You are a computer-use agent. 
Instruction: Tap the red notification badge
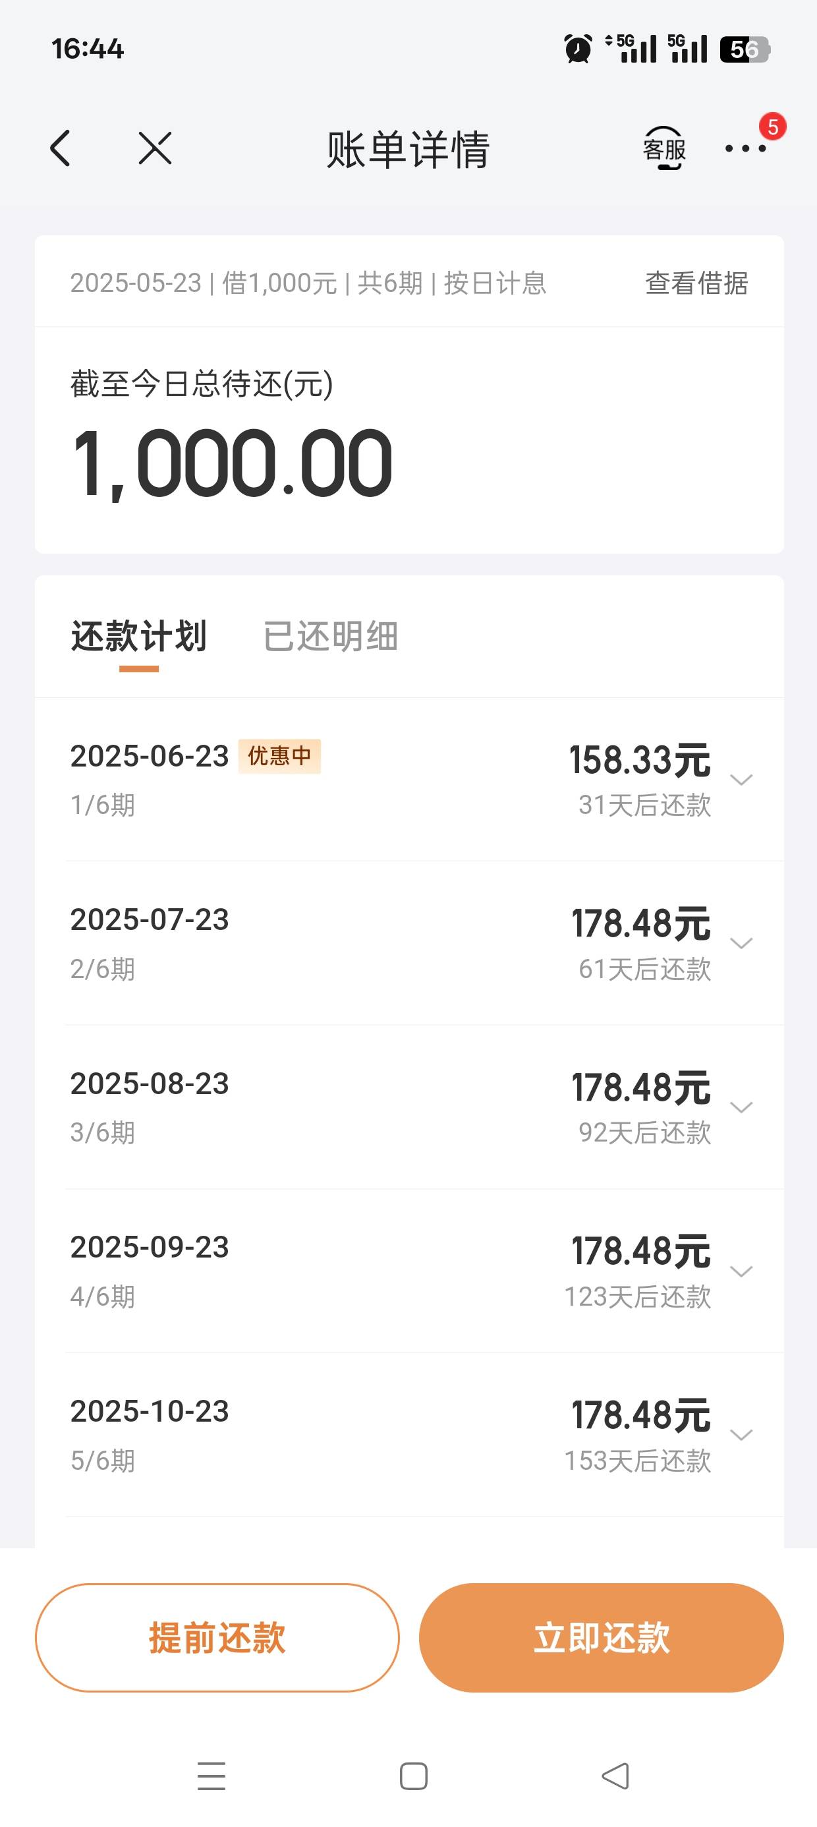772,127
